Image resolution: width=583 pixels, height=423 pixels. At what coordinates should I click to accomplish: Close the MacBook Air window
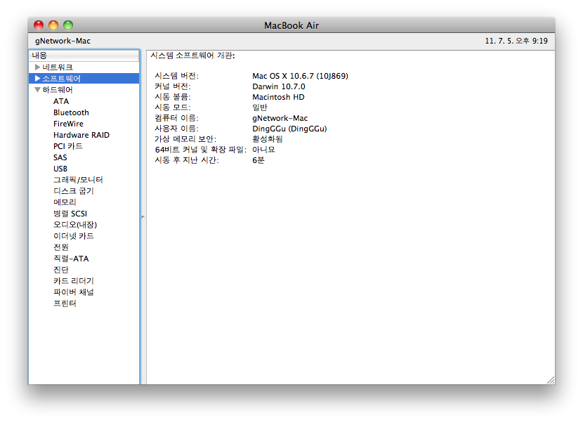pyautogui.click(x=39, y=25)
